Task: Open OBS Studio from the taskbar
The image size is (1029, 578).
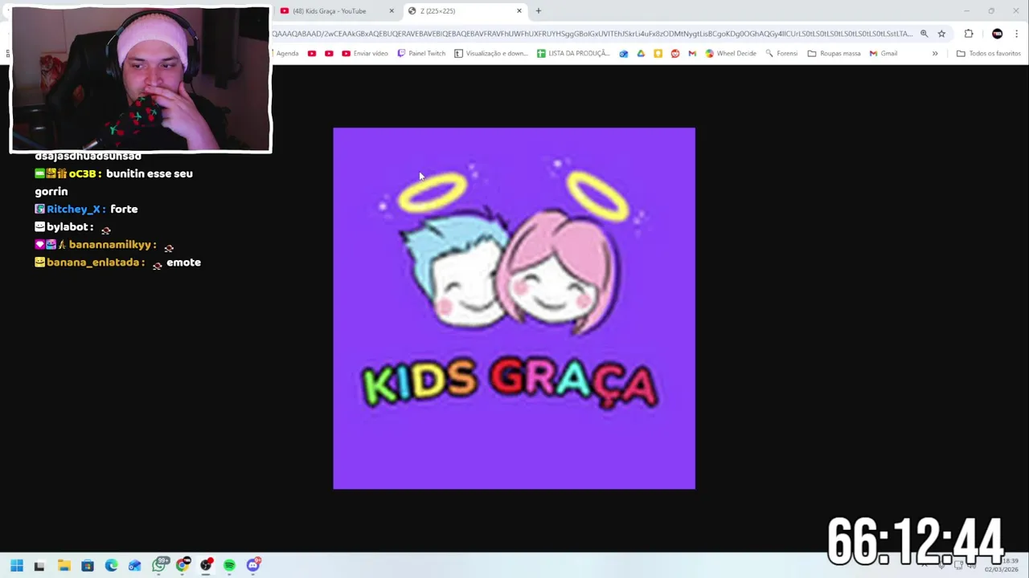Action: click(206, 565)
